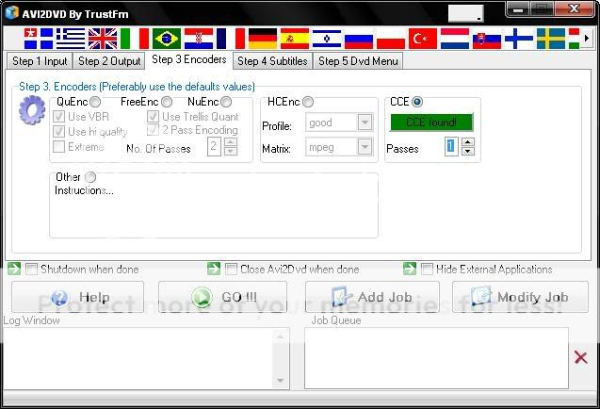
Task: Click the No. Of Passes value field
Action: coord(214,146)
